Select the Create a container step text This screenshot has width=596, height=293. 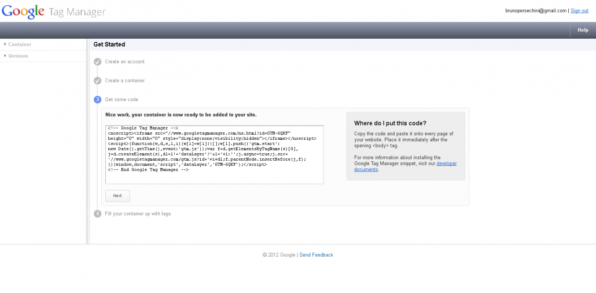(124, 81)
